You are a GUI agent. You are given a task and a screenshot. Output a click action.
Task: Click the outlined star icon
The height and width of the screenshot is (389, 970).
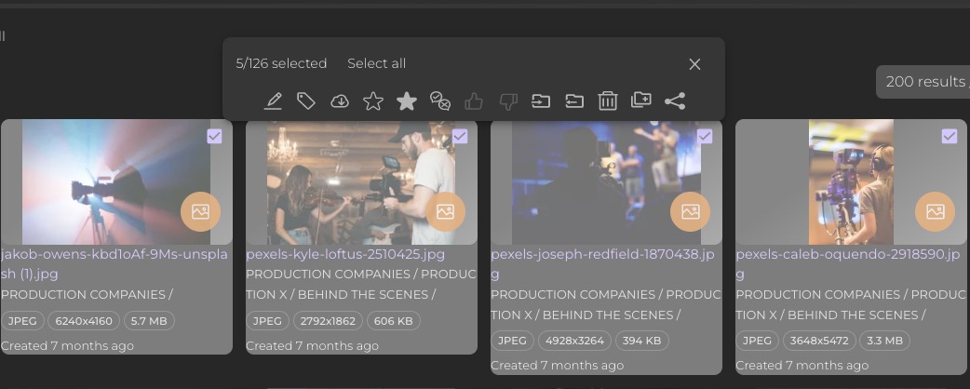(373, 101)
